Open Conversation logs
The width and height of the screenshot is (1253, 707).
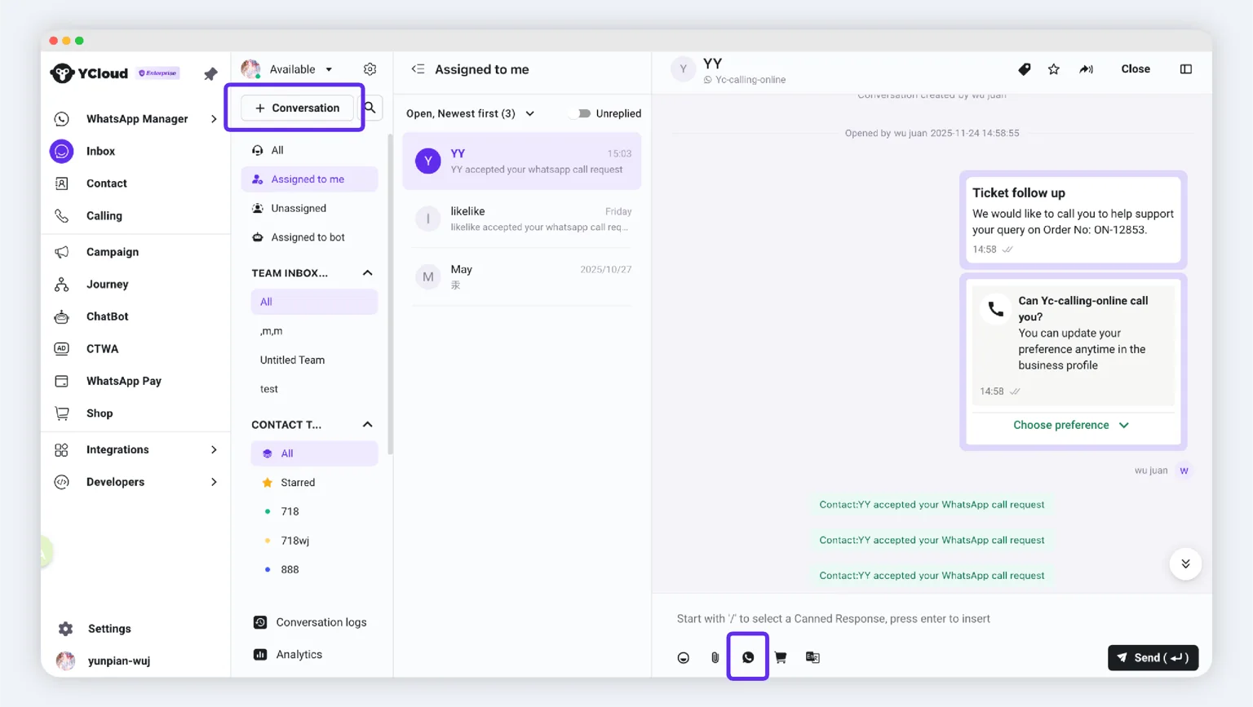pyautogui.click(x=310, y=622)
